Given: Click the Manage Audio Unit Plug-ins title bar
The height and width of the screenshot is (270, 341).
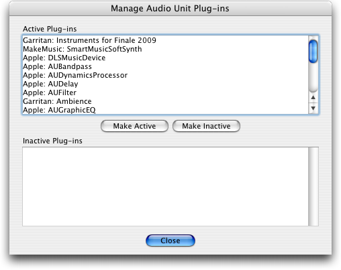Looking at the screenshot, I should tap(170, 9).
